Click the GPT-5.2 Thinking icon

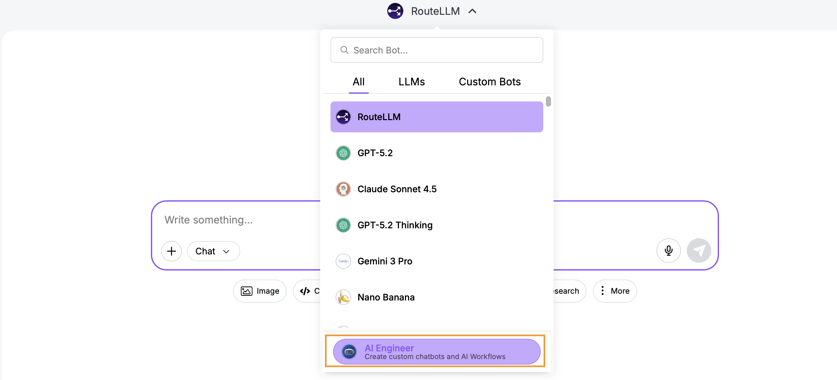pos(343,225)
